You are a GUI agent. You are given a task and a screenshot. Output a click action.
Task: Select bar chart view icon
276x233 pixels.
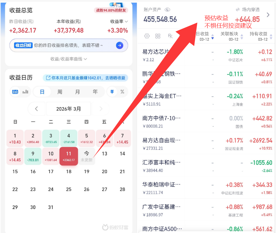click(25, 92)
